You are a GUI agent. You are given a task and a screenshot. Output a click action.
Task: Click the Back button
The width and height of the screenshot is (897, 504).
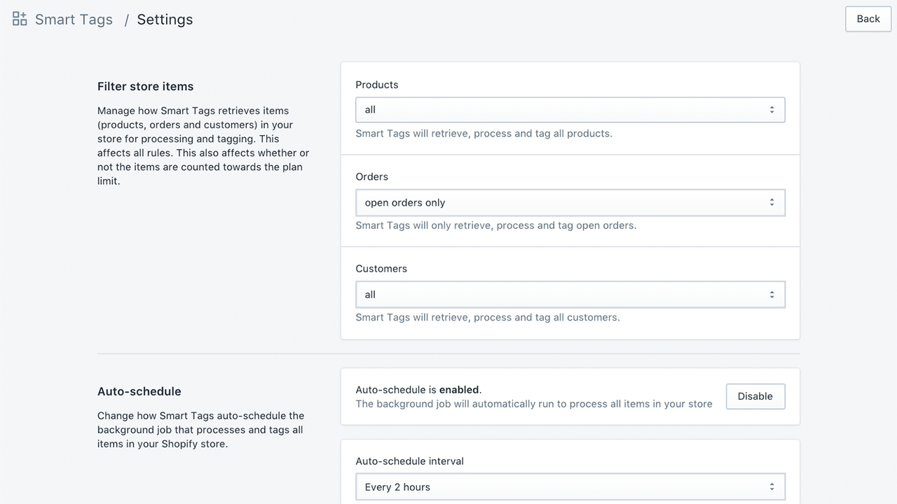[868, 19]
